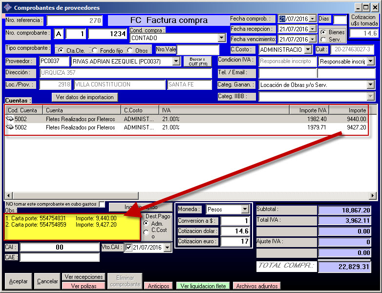
Task: Expand the Fecha vencimiento date picker
Action: pos(313,39)
